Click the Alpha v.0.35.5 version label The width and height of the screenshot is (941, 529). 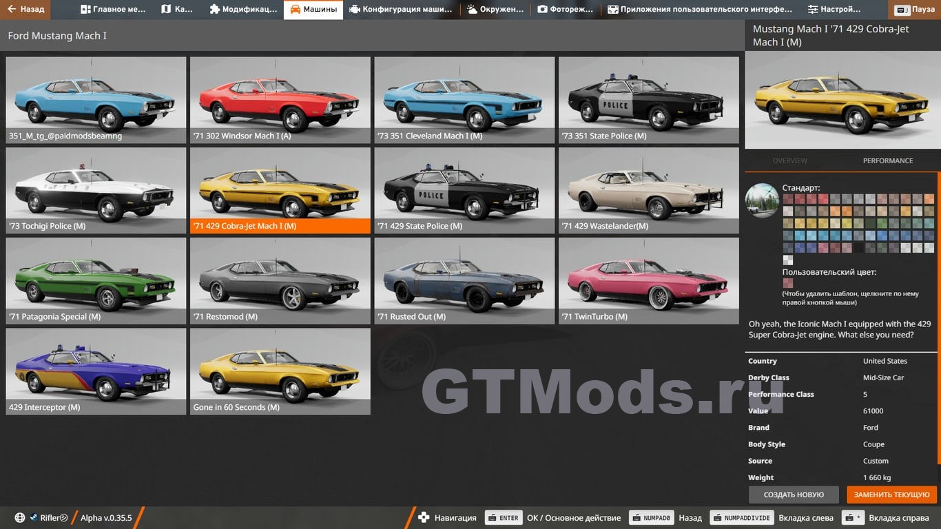pos(106,518)
